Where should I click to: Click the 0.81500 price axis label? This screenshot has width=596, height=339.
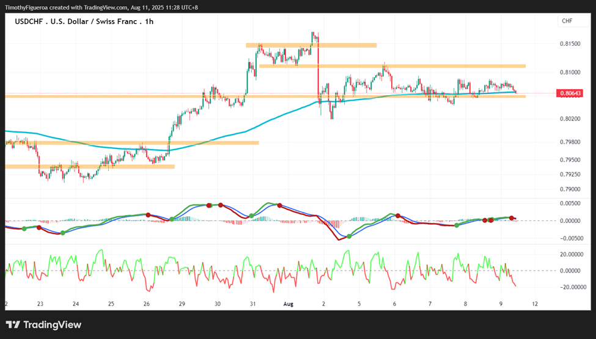click(x=570, y=44)
